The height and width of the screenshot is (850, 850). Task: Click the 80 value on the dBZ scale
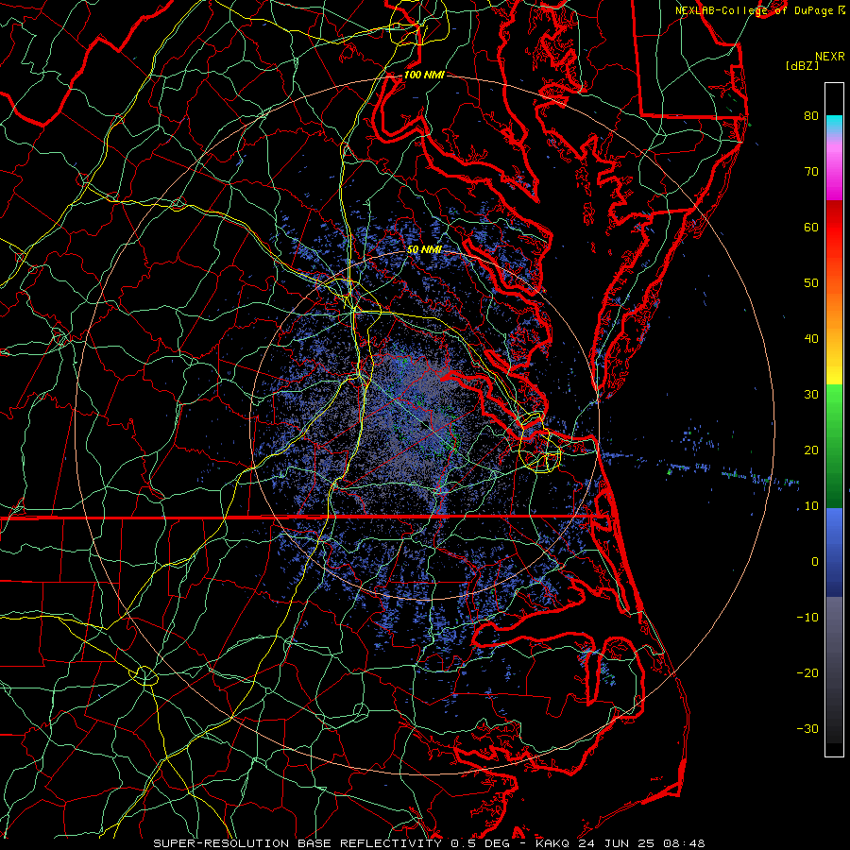pos(811,115)
